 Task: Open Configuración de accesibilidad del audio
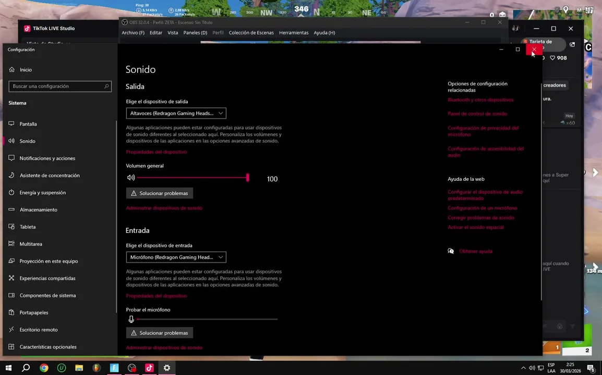click(486, 152)
